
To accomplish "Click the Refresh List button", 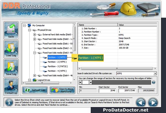I will tap(35, 90).
